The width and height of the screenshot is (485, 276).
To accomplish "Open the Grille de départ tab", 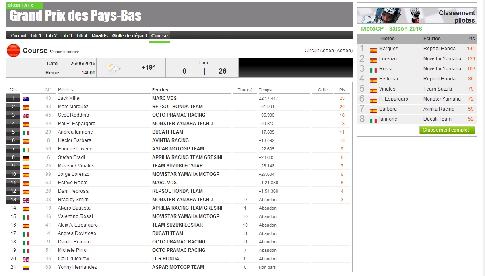I will 130,36.
